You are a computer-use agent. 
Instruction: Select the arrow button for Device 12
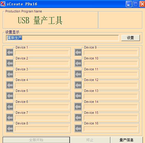coord(78,85)
